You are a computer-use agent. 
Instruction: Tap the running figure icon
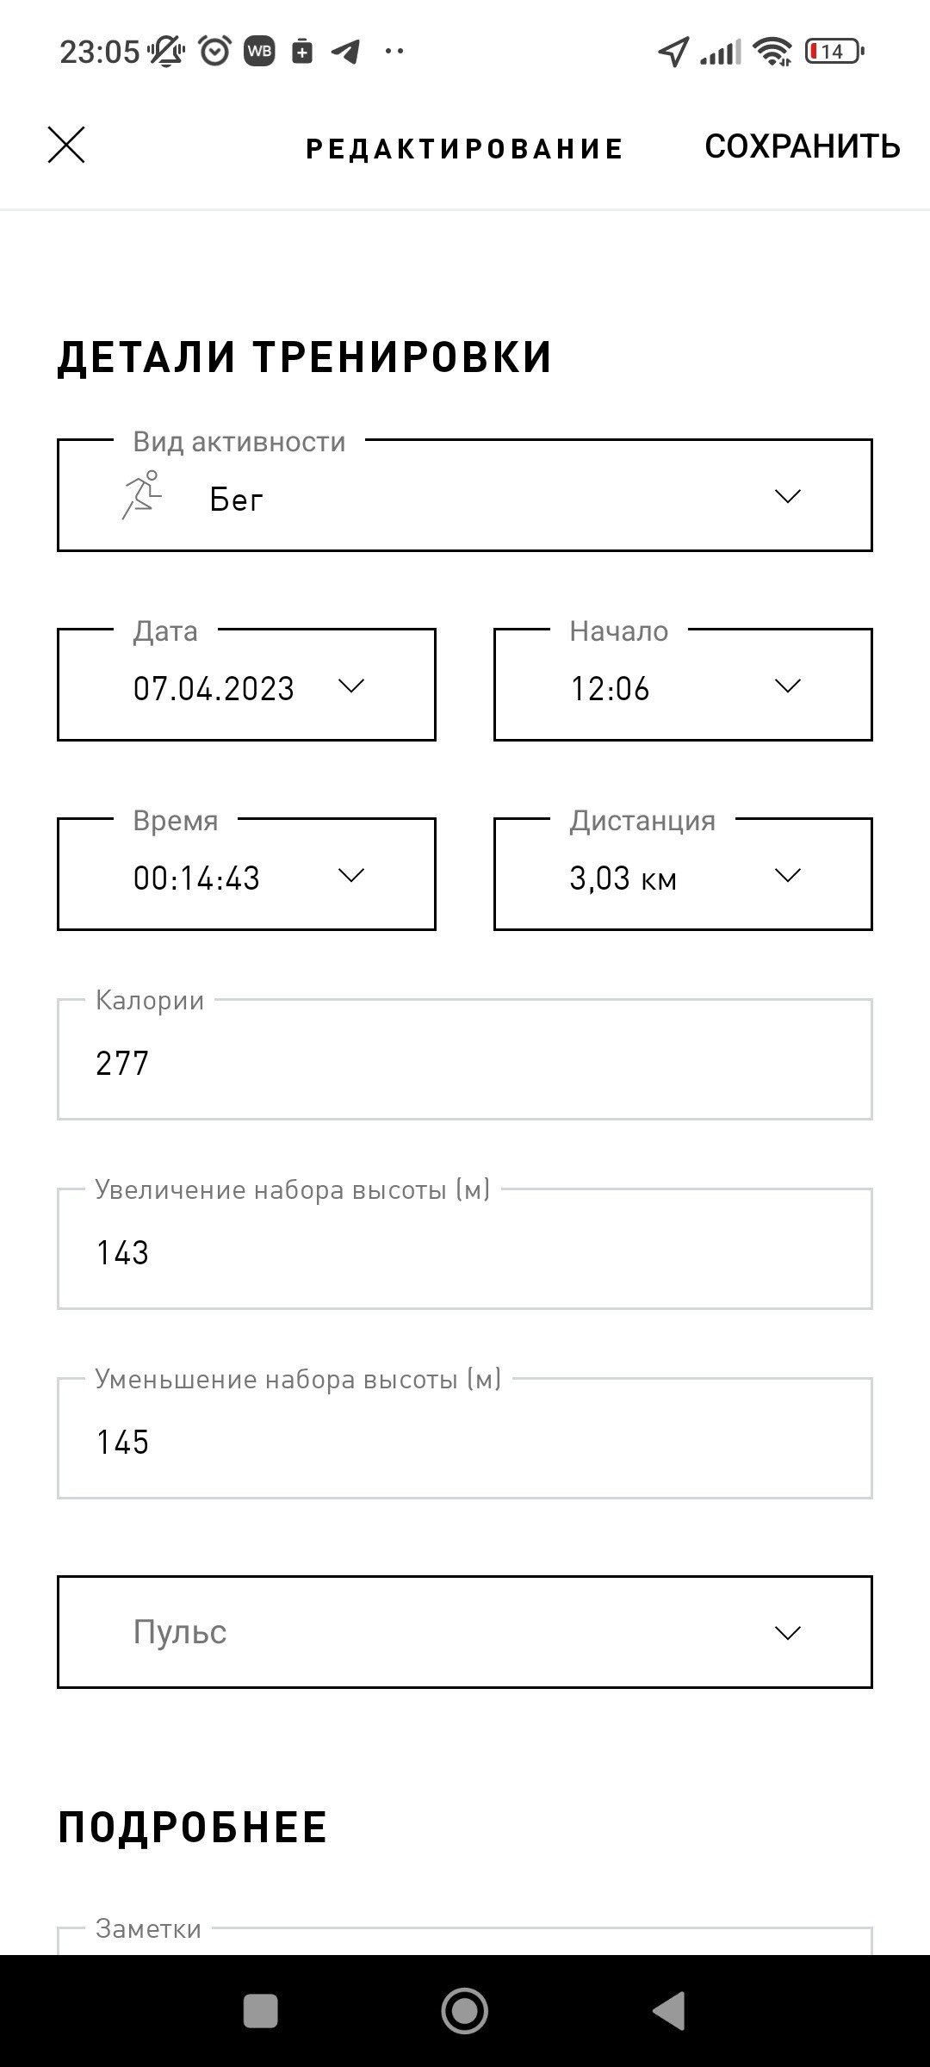142,494
